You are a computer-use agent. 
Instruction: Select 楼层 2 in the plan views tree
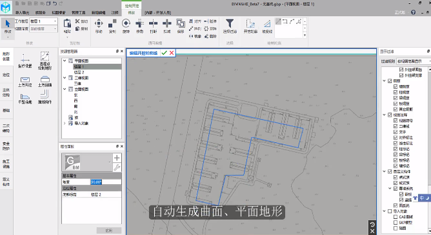(79, 72)
